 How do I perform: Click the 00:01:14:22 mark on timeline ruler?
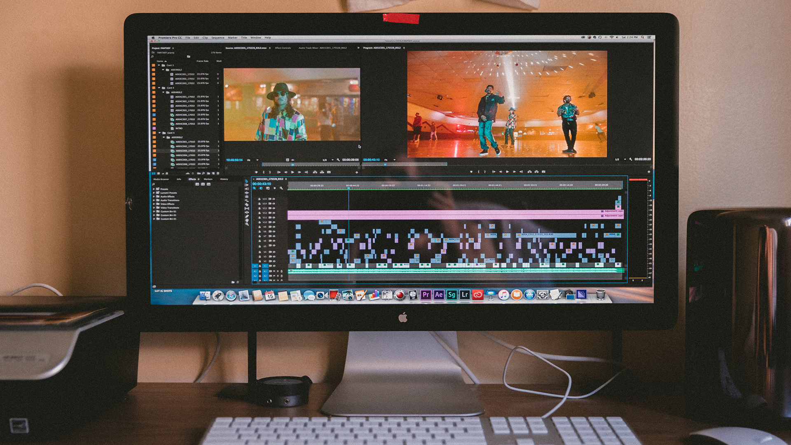[x=424, y=185]
